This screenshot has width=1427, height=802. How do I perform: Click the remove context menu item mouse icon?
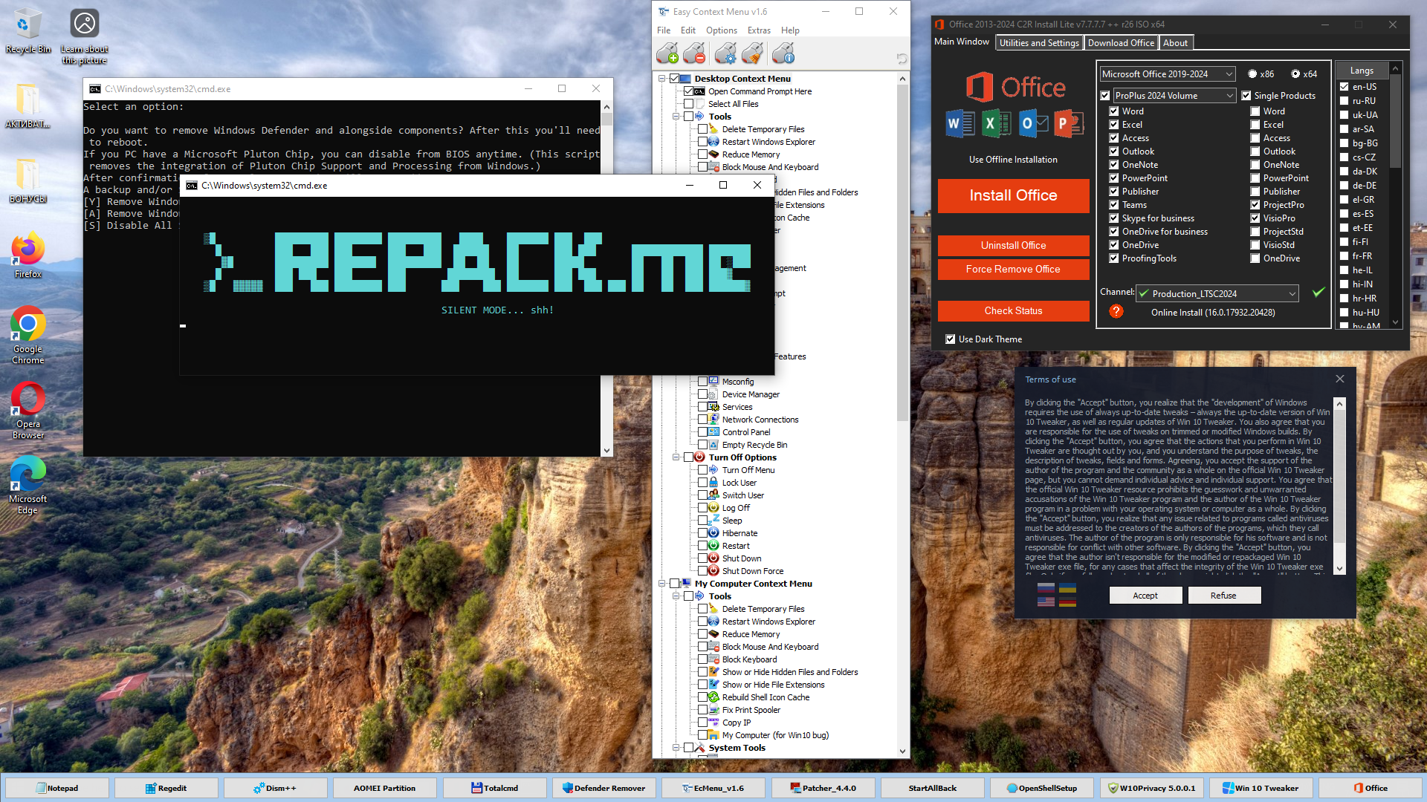(695, 53)
